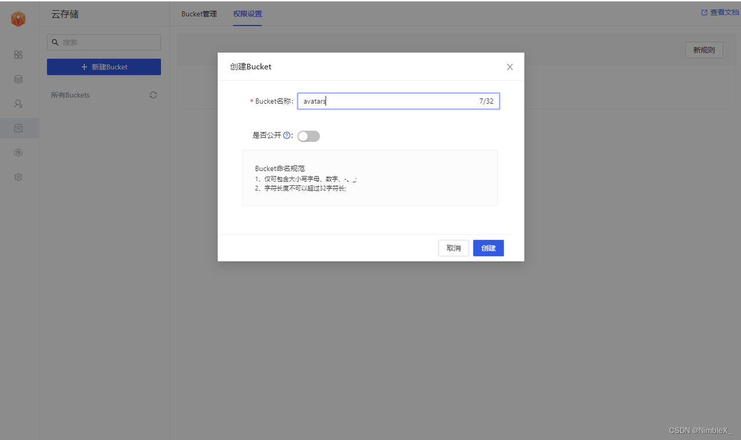
Task: Click the Bucket名称 input field
Action: (398, 101)
